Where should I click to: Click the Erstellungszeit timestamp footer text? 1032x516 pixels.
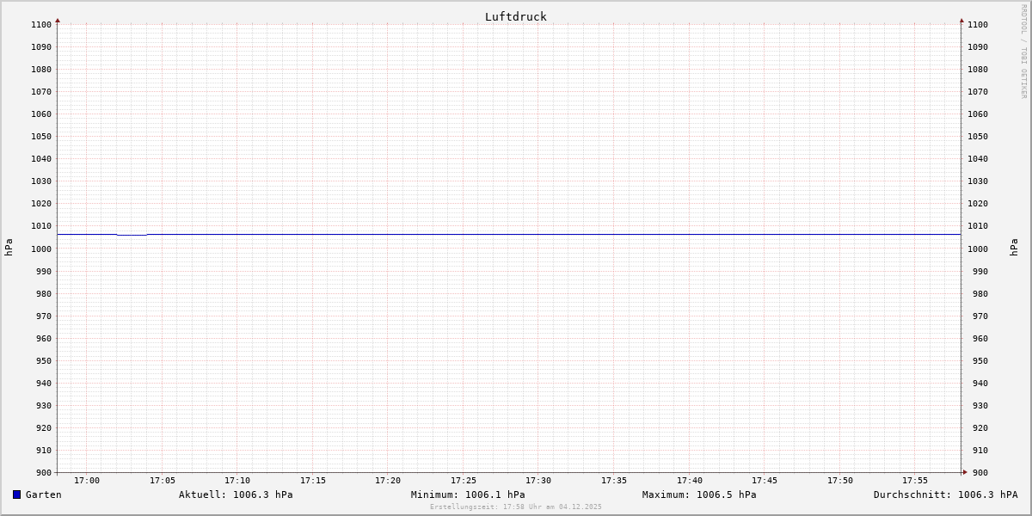pyautogui.click(x=516, y=507)
